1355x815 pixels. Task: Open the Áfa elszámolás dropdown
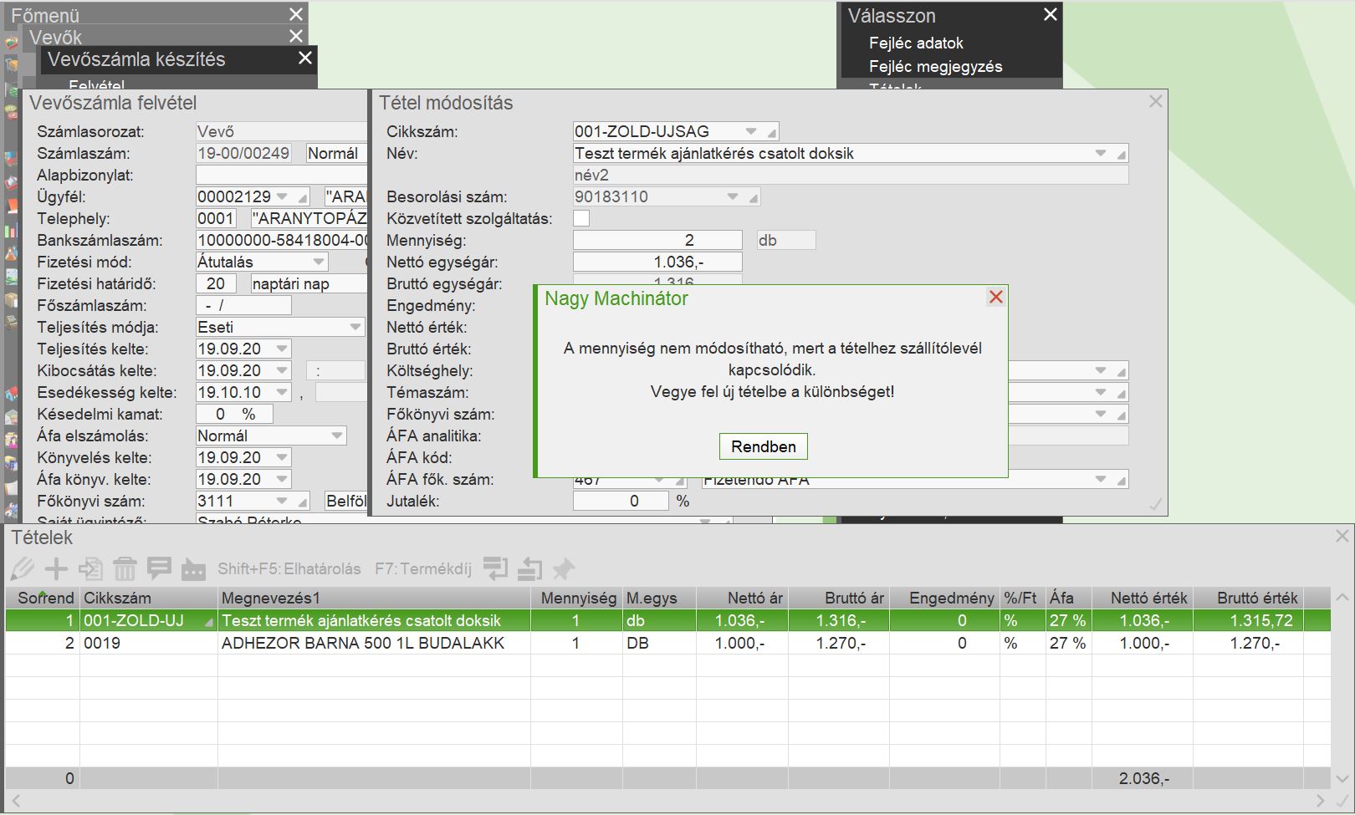click(336, 436)
